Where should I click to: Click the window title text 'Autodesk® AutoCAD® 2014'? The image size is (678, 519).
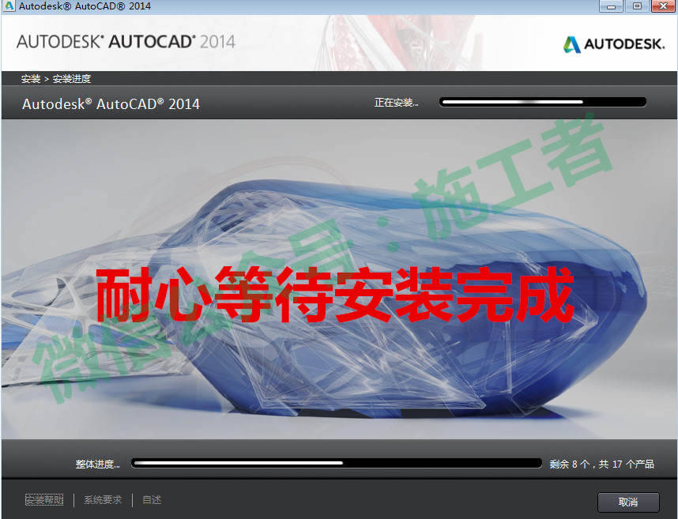[x=85, y=6]
